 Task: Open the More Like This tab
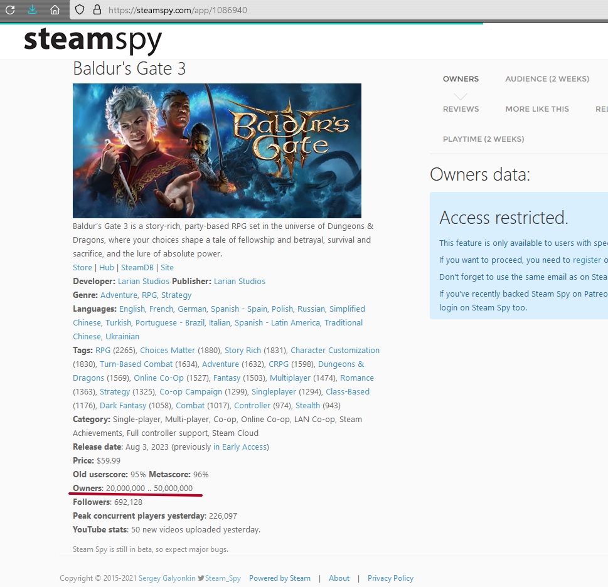[537, 109]
